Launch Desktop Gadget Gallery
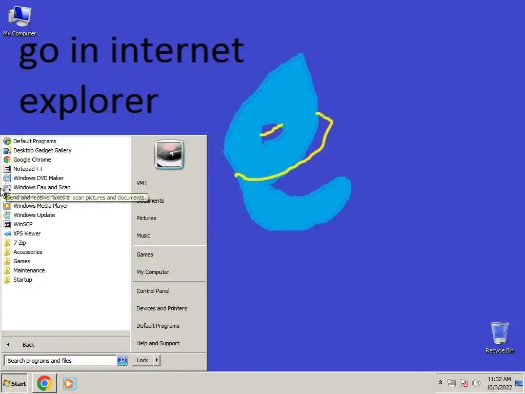This screenshot has width=525, height=394. click(65, 150)
